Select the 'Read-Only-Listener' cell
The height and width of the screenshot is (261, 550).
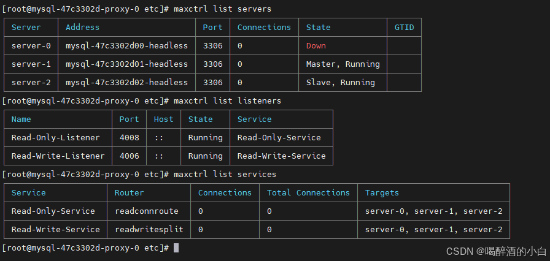pyautogui.click(x=55, y=138)
